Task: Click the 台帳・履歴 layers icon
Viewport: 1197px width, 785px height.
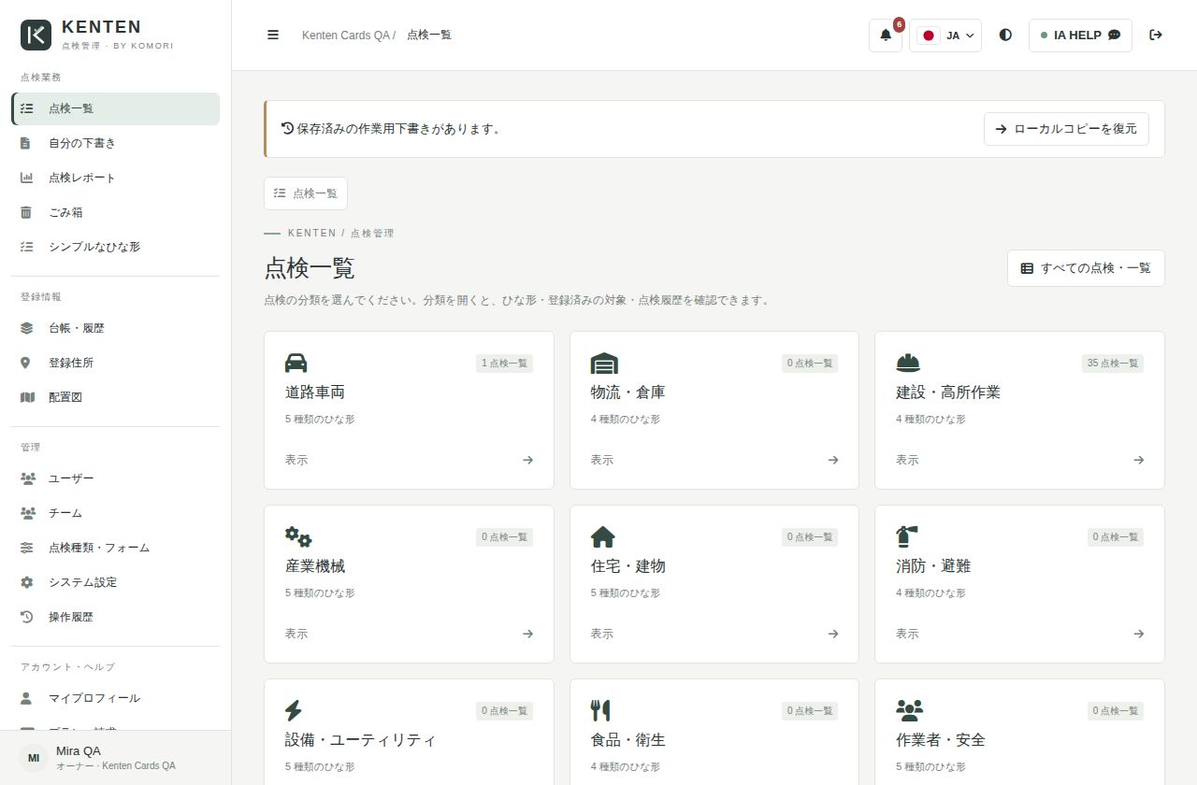Action: (x=27, y=328)
